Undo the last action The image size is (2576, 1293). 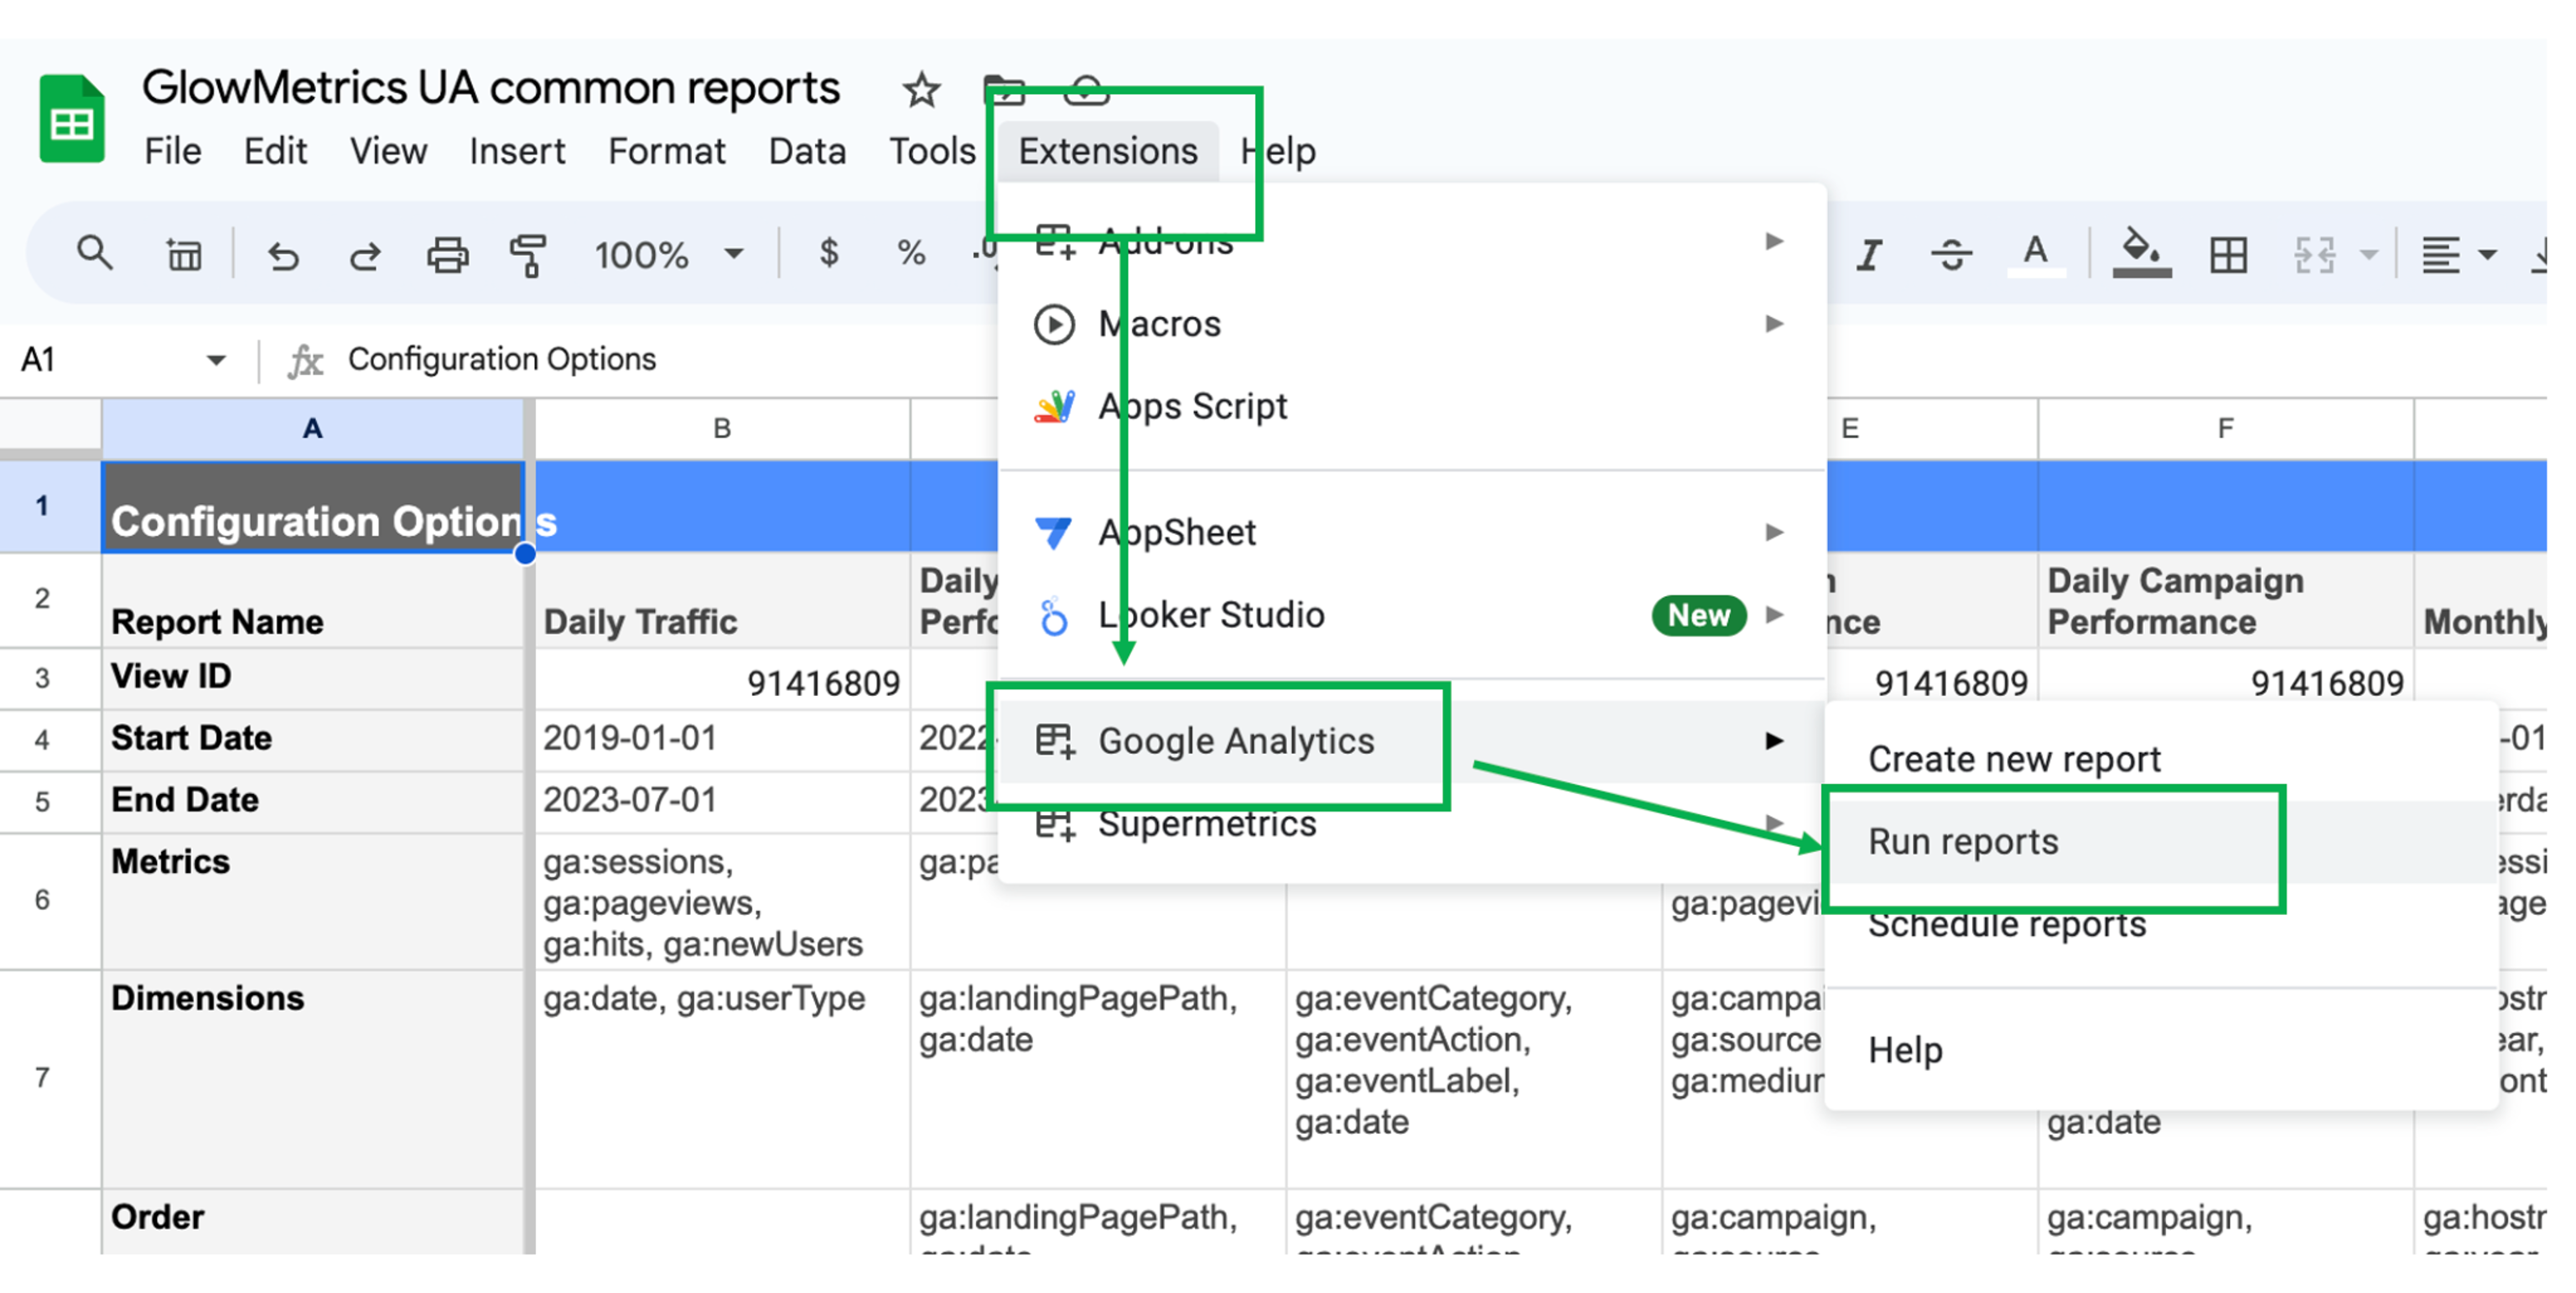pyautogui.click(x=283, y=255)
